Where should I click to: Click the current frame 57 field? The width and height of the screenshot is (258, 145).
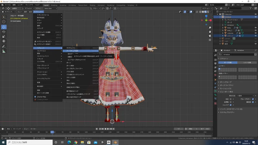(x=179, y=129)
